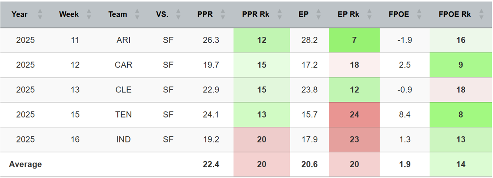Screen dimensions: 493x178
Task: Sort PPR column using arrow icon
Action: (x=223, y=15)
